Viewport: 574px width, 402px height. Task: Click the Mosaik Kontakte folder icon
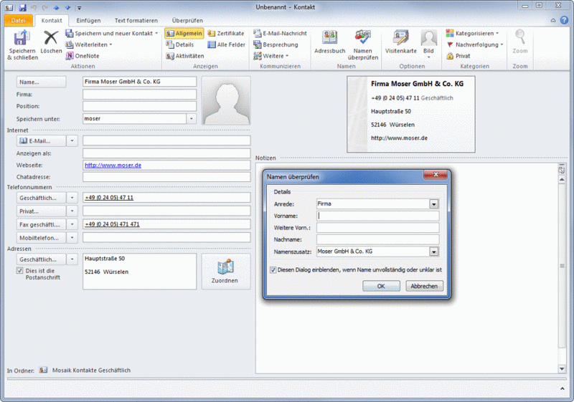click(x=43, y=370)
